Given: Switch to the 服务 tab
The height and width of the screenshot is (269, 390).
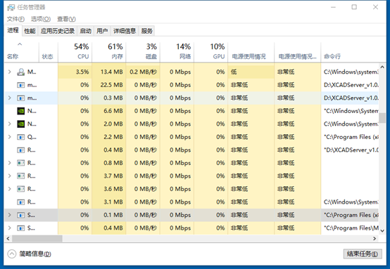Looking at the screenshot, I should coord(146,31).
